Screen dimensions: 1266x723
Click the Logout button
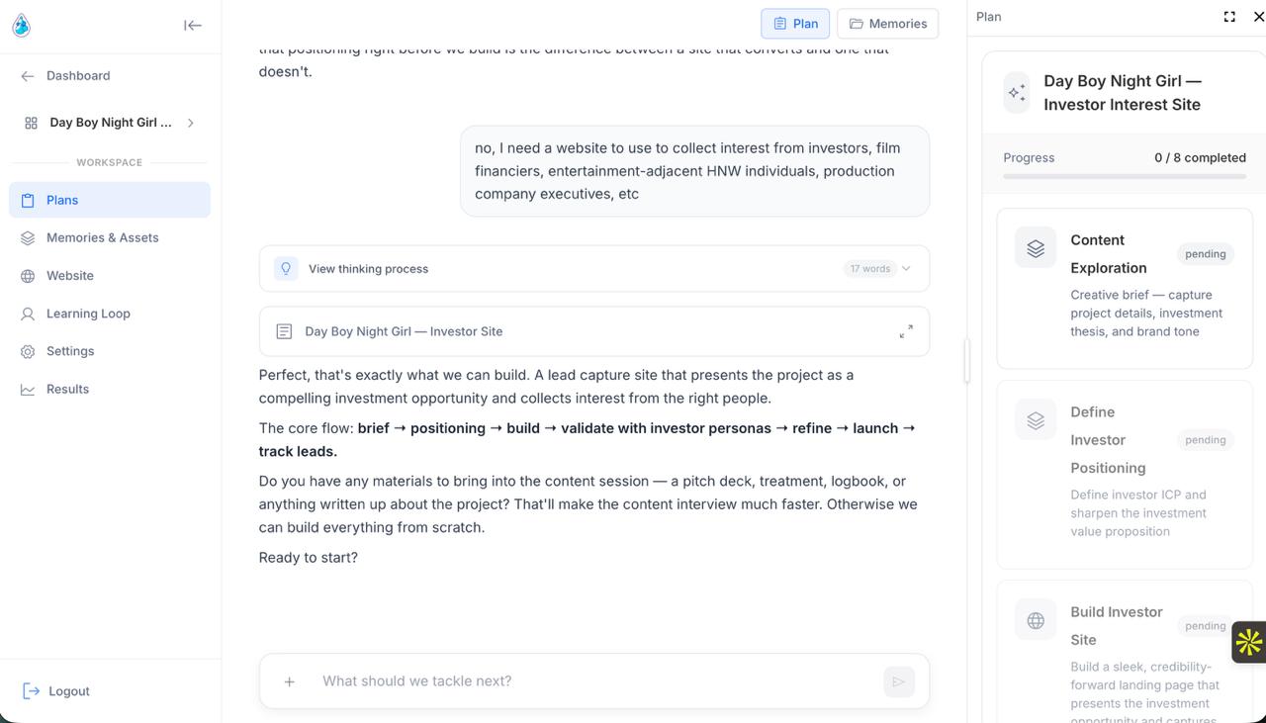pyautogui.click(x=54, y=690)
